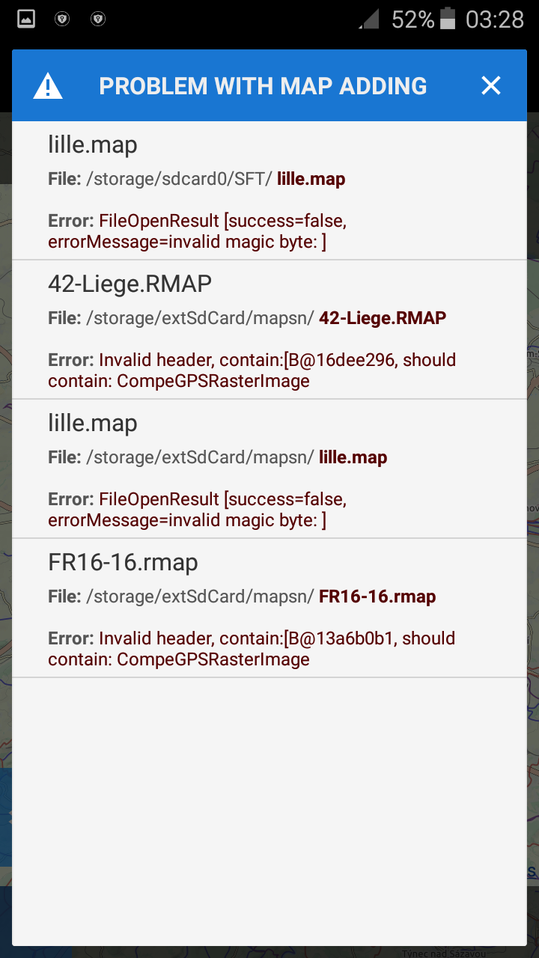
Task: Select the 42-Liege.RMAP entry title
Action: pyautogui.click(x=130, y=284)
